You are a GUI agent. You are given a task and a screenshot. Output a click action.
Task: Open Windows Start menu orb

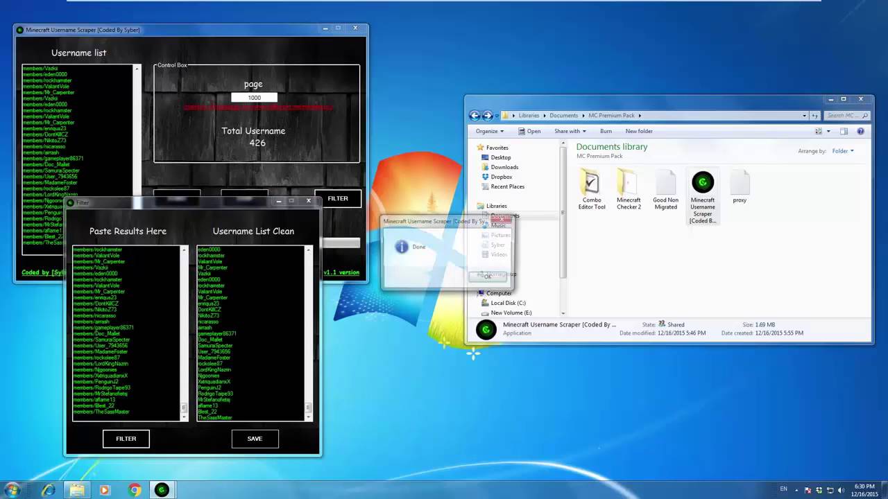pos(12,490)
